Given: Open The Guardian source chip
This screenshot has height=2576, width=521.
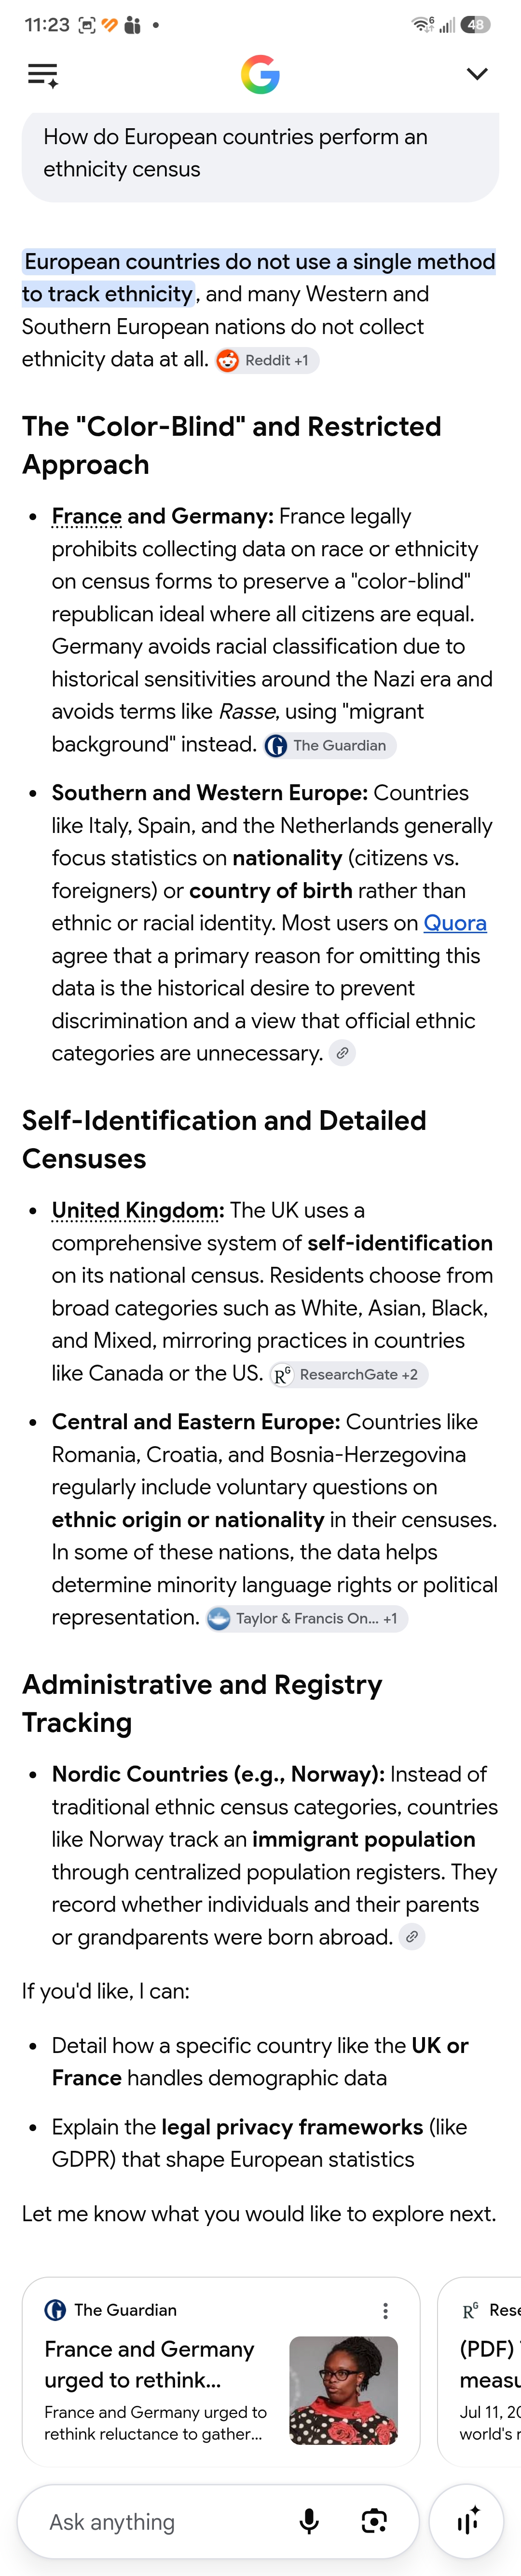Looking at the screenshot, I should pyautogui.click(x=330, y=746).
